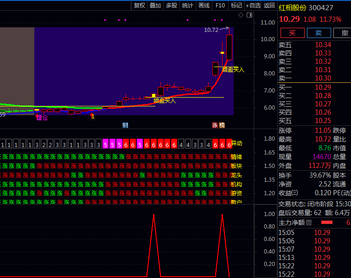Click the 游资 indicator row label
Screen dimensions: 351x278
pos(236,193)
